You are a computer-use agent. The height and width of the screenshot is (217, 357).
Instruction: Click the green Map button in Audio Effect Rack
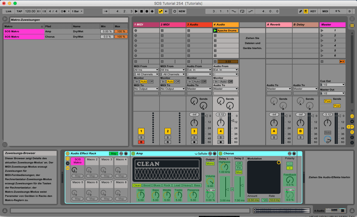[114, 153]
